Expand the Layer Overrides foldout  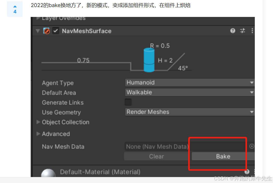(x=38, y=18)
